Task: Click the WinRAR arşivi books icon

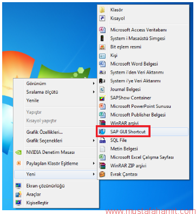Action: (x=102, y=123)
